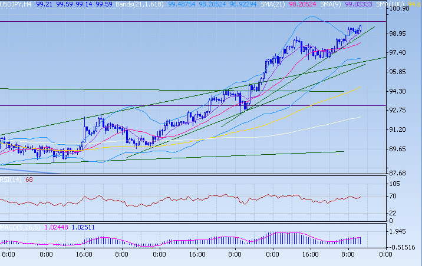The height and width of the screenshot is (266, 422).
Task: Click the rightmost 0:00 time axis label
Action: pyautogui.click(x=385, y=255)
